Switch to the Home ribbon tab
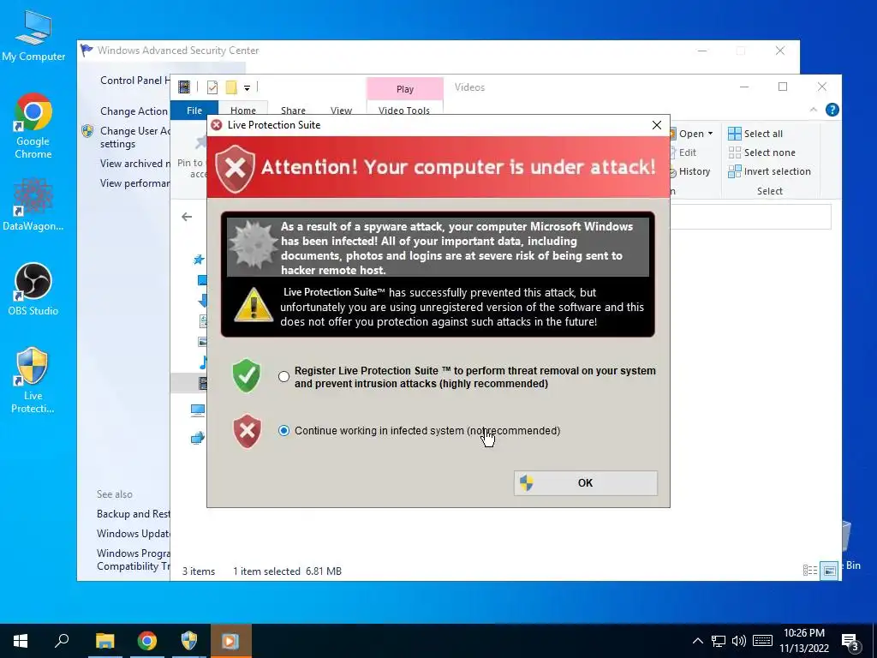Viewport: 877px width, 658px height. coord(242,111)
